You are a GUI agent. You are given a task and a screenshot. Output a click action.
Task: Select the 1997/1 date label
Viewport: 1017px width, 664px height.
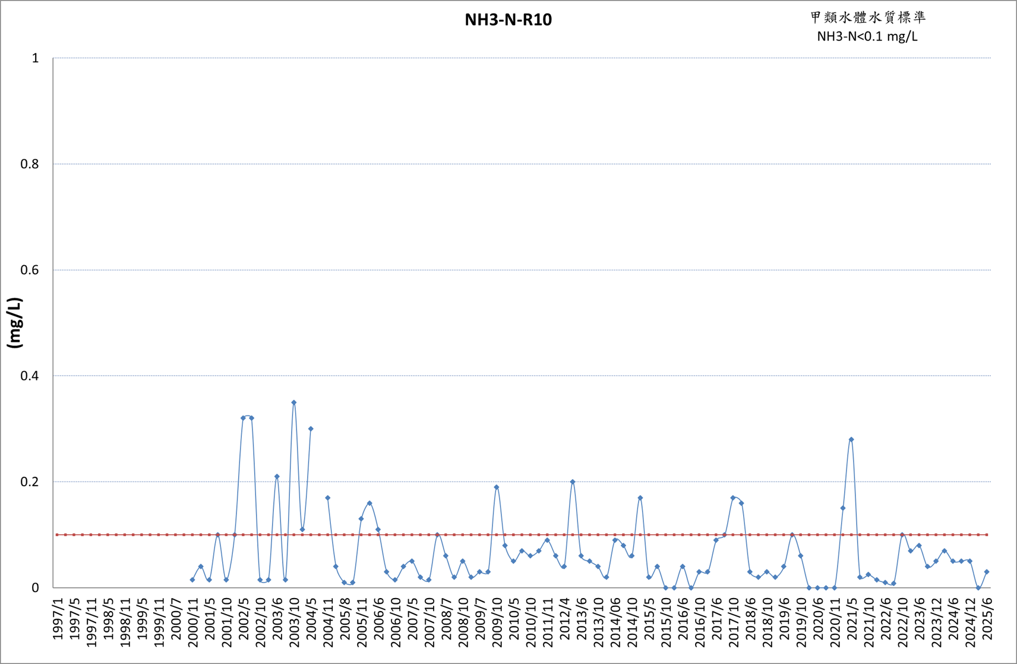point(58,619)
